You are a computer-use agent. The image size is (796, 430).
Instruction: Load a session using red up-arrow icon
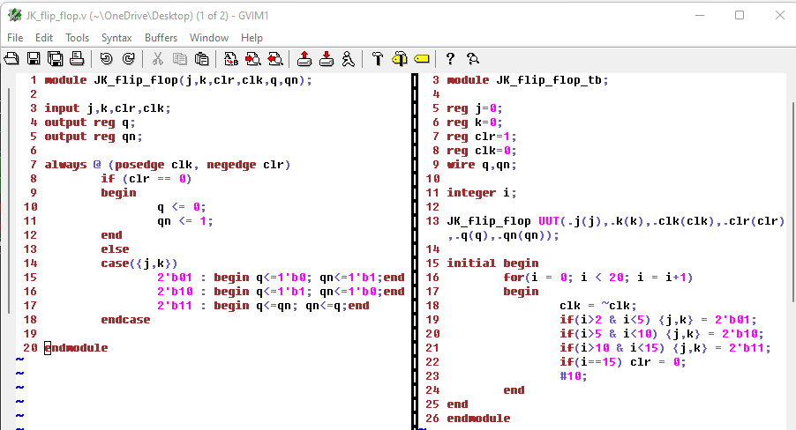[304, 59]
